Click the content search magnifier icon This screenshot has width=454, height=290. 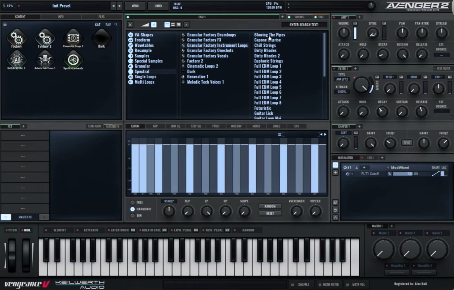(116, 25)
